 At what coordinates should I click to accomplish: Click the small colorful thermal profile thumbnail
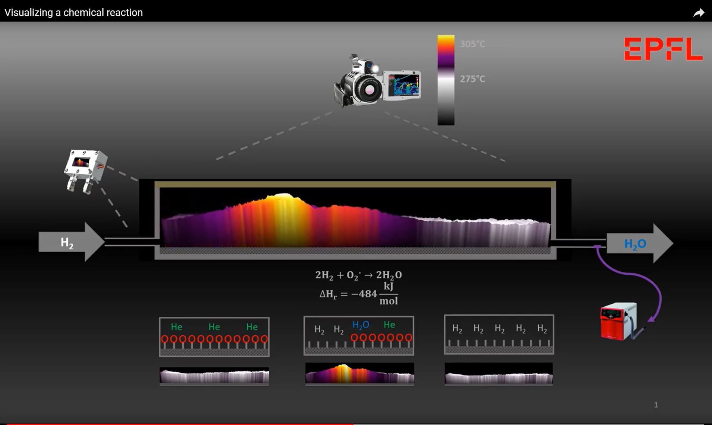(360, 373)
